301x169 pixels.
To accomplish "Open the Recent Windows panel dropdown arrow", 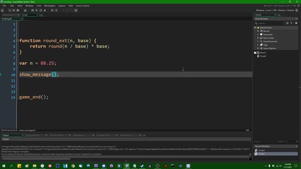I will (296, 146).
